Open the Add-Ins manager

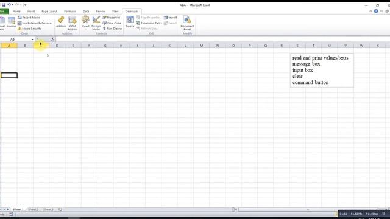[61, 22]
